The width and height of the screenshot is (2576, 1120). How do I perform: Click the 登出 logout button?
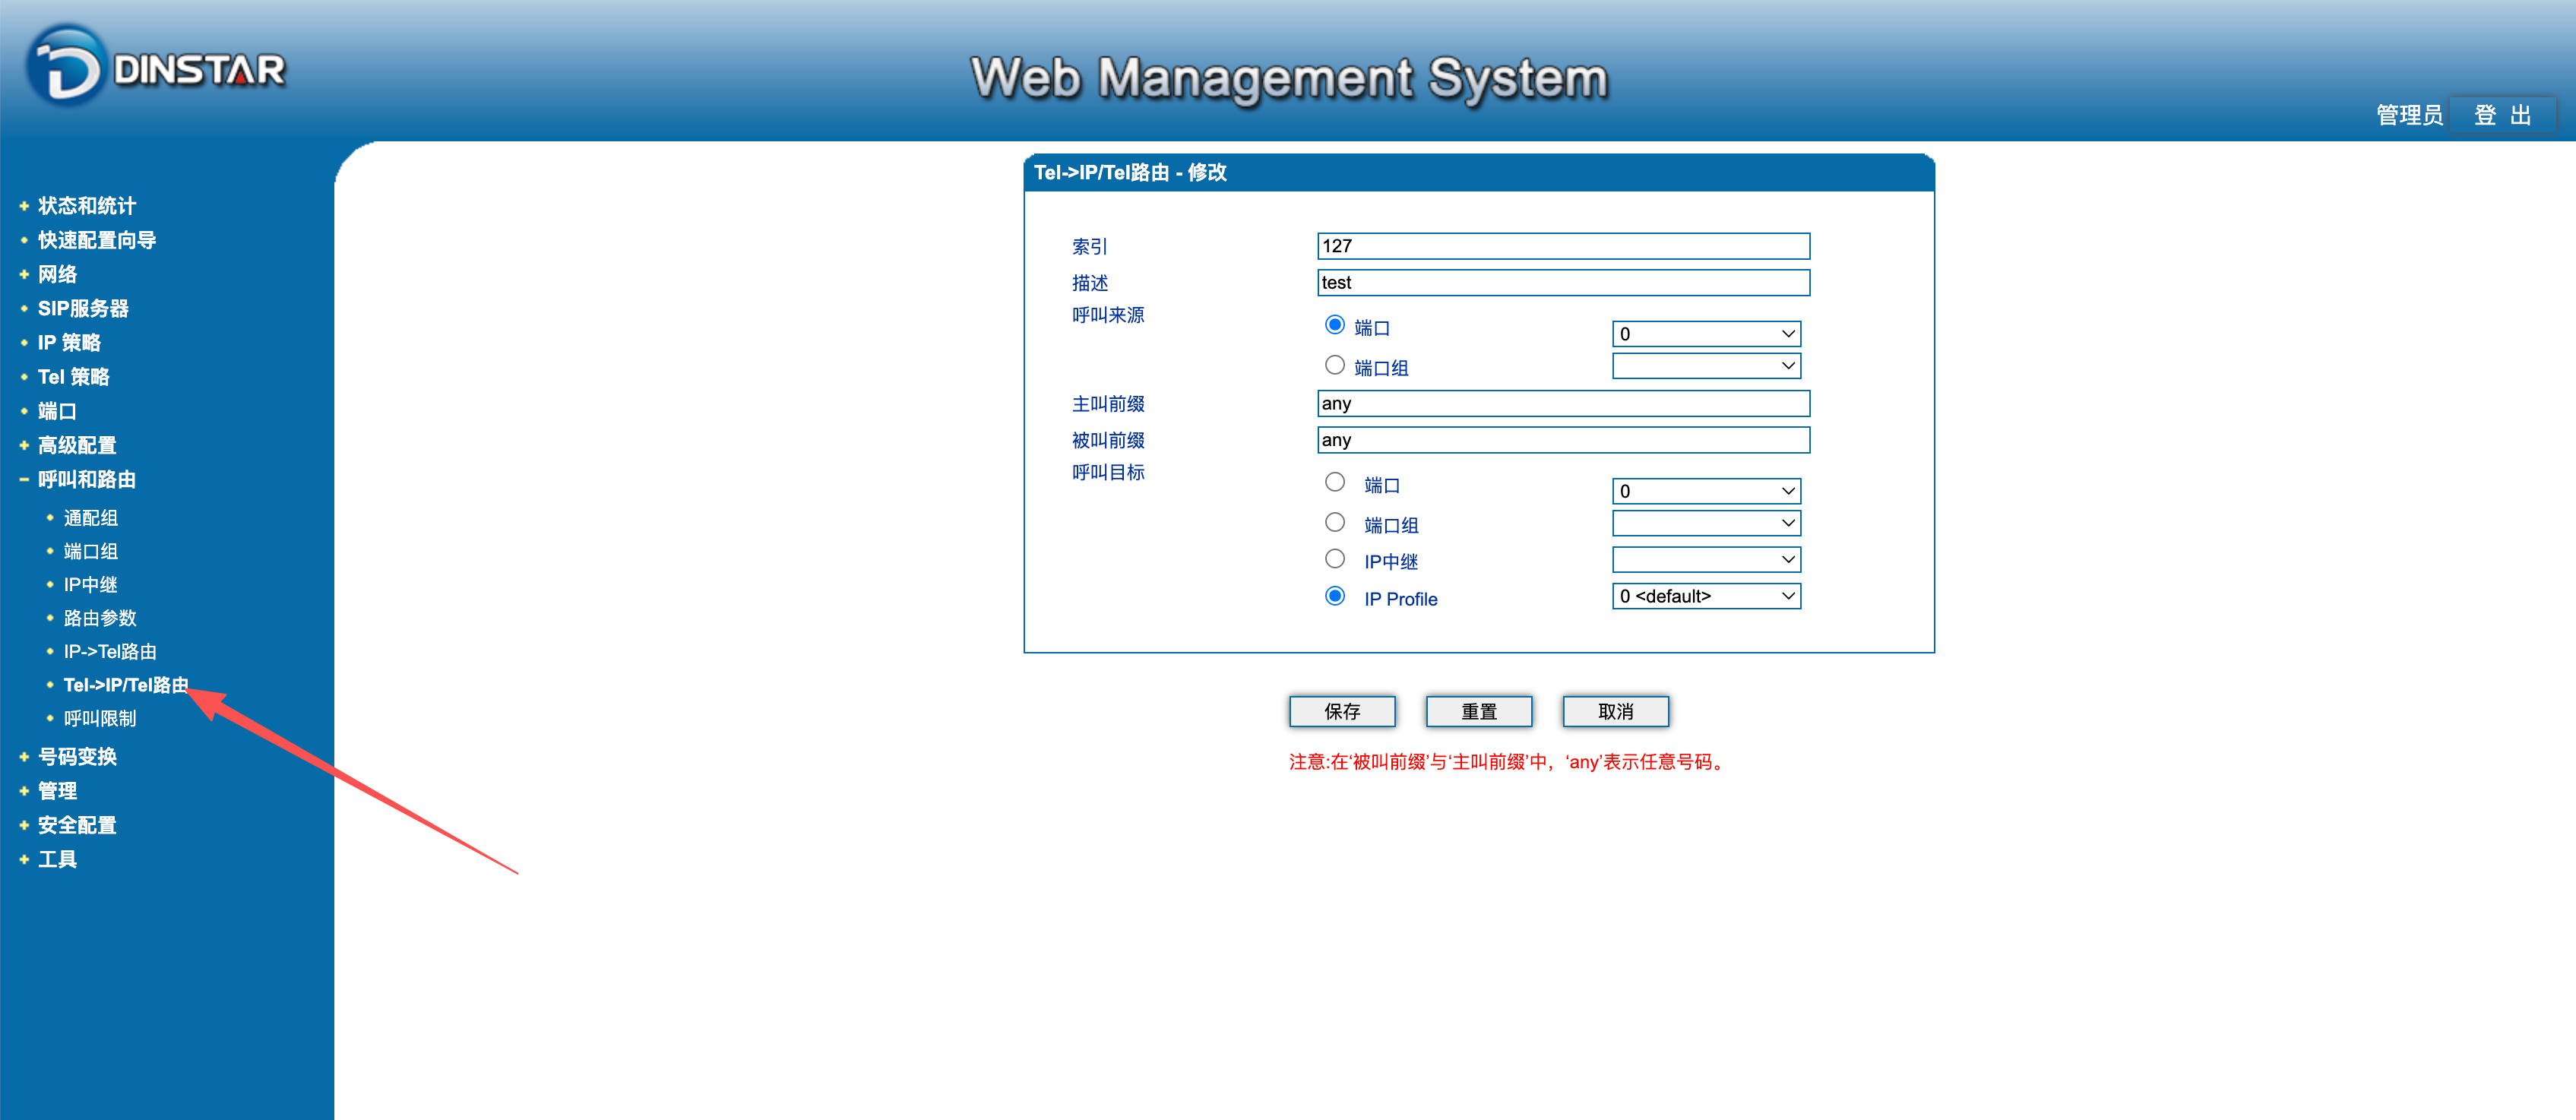point(2502,115)
